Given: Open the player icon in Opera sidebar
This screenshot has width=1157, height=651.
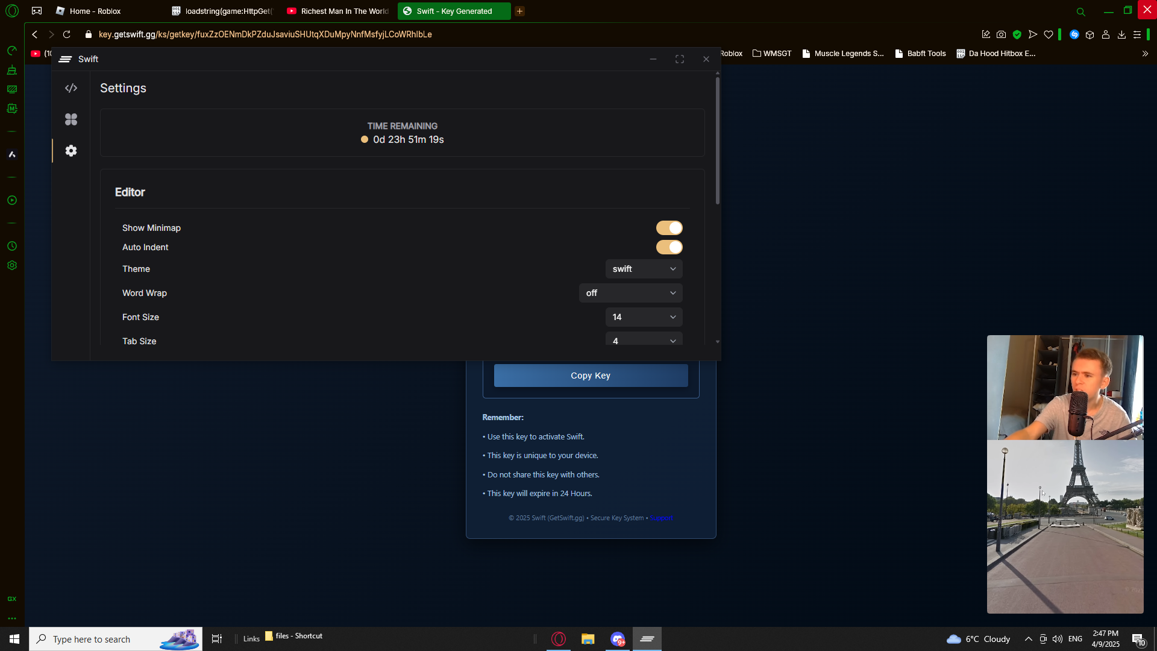Looking at the screenshot, I should (x=12, y=200).
